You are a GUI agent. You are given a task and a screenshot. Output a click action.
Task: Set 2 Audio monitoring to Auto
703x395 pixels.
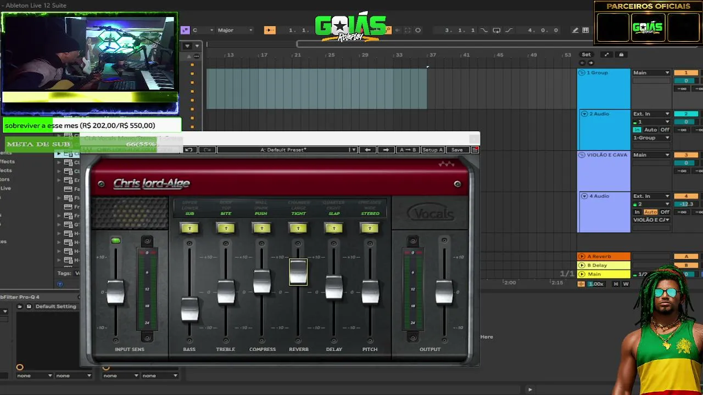(650, 130)
